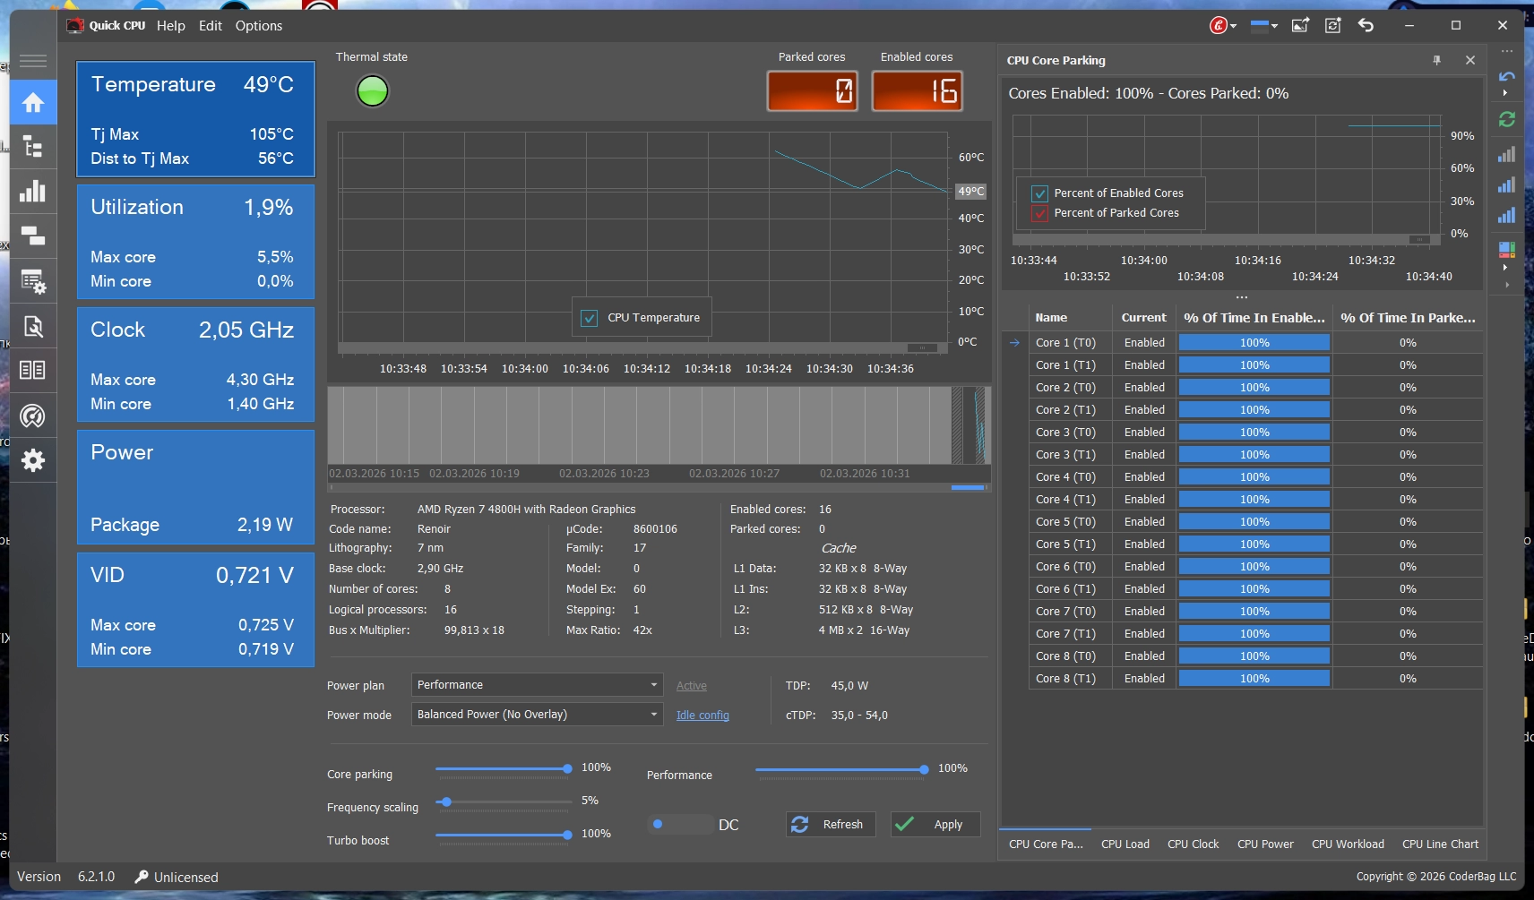This screenshot has height=900, width=1534.
Task: Click the Frequency scaling slider handle
Action: [446, 802]
